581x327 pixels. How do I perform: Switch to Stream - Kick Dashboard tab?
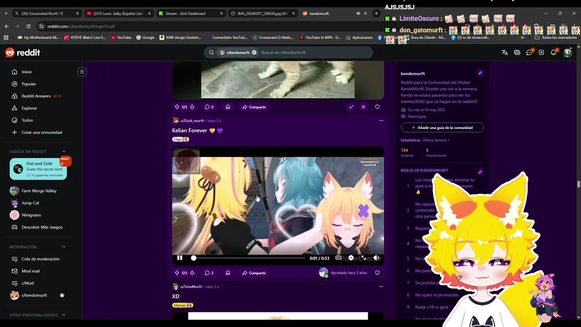click(191, 14)
